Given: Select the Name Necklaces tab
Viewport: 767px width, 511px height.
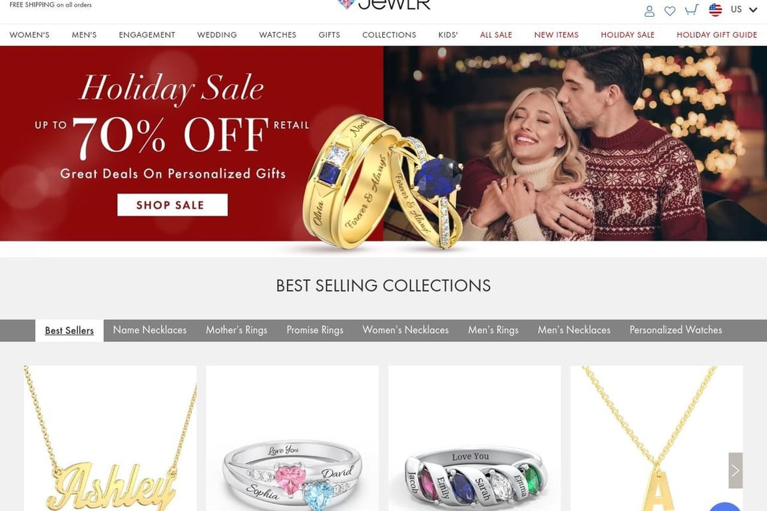Looking at the screenshot, I should point(150,330).
